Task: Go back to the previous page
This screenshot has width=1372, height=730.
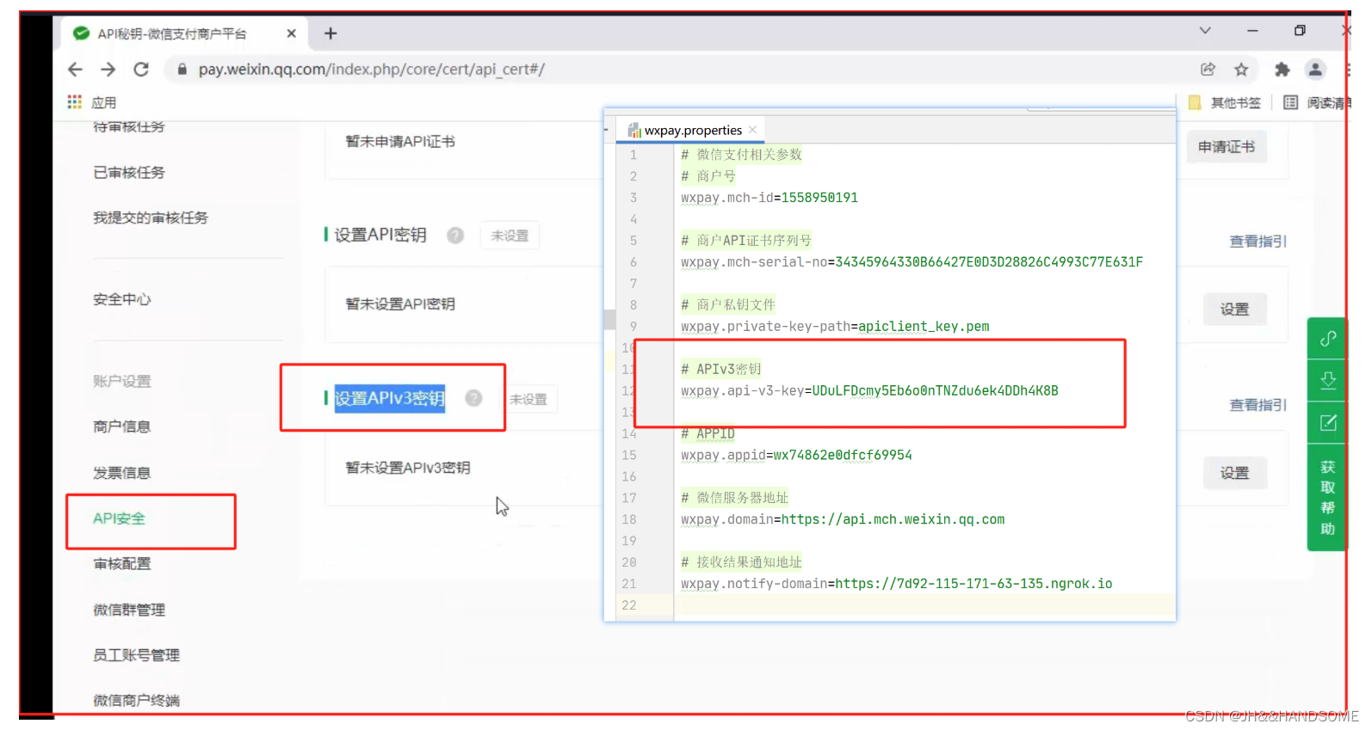Action: tap(75, 70)
